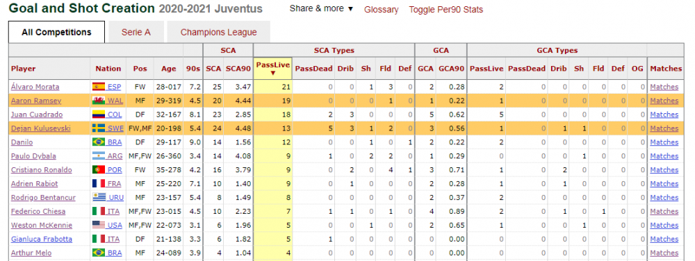Switch to the Champions League tab
The width and height of the screenshot is (695, 261).
coord(218,33)
